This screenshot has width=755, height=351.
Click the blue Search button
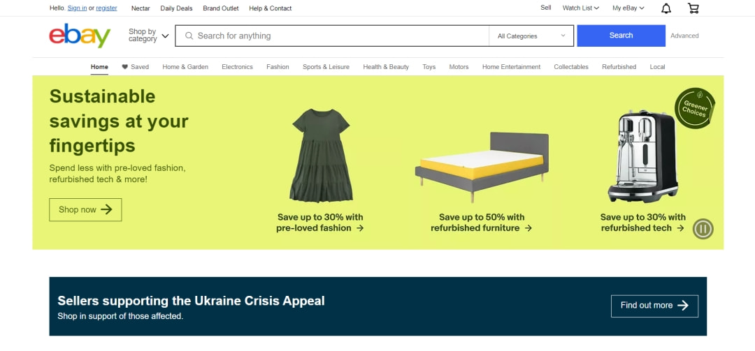(621, 36)
